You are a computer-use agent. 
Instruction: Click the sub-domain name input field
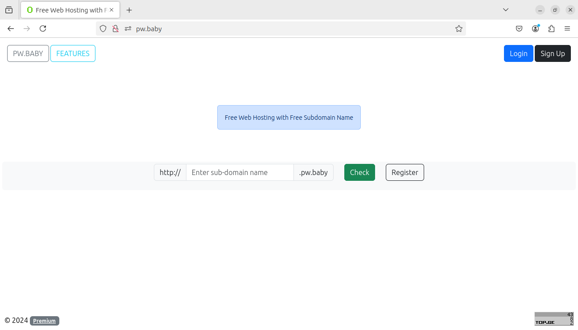[x=240, y=172]
